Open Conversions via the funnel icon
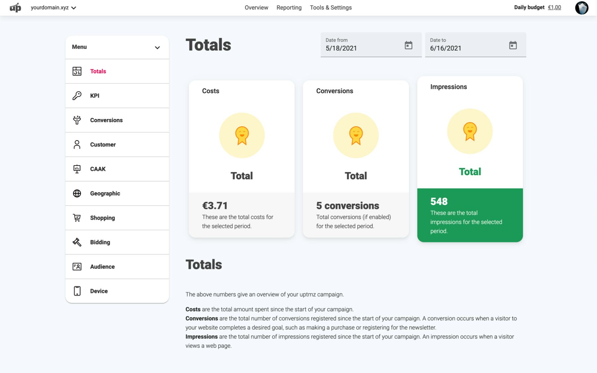The image size is (597, 373). coord(77,120)
